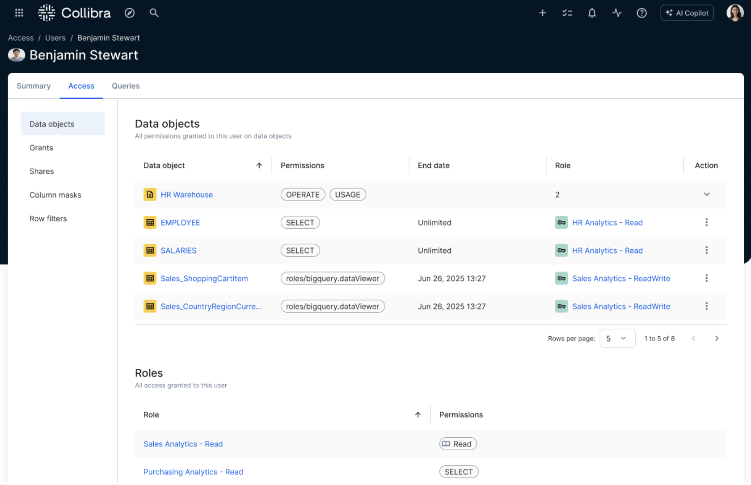Open action menu for Sales_ShoppingCartItem row
This screenshot has height=485, width=751.
pos(706,278)
